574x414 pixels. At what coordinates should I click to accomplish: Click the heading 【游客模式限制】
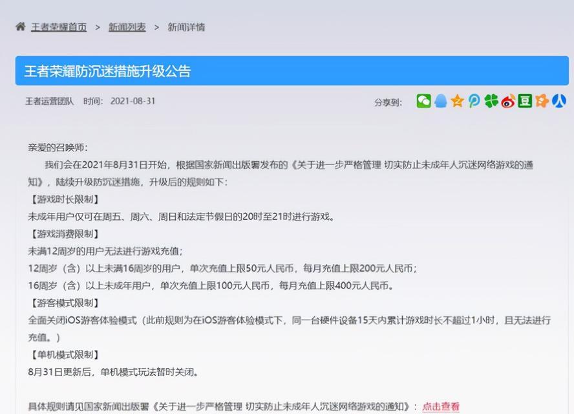[65, 303]
